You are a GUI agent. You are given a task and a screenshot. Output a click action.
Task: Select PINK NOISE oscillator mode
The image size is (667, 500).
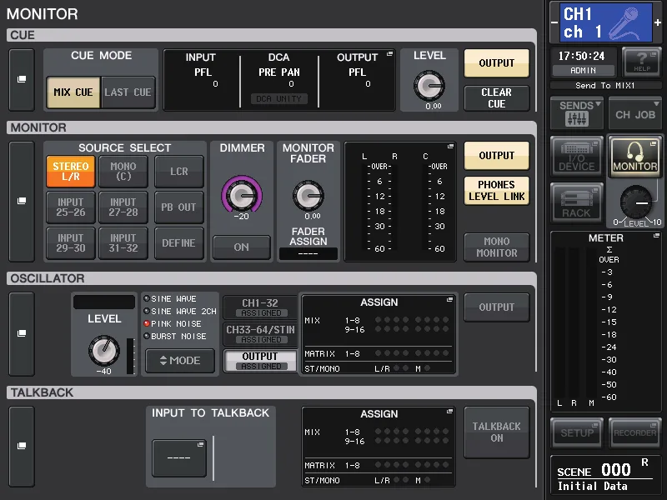click(173, 323)
